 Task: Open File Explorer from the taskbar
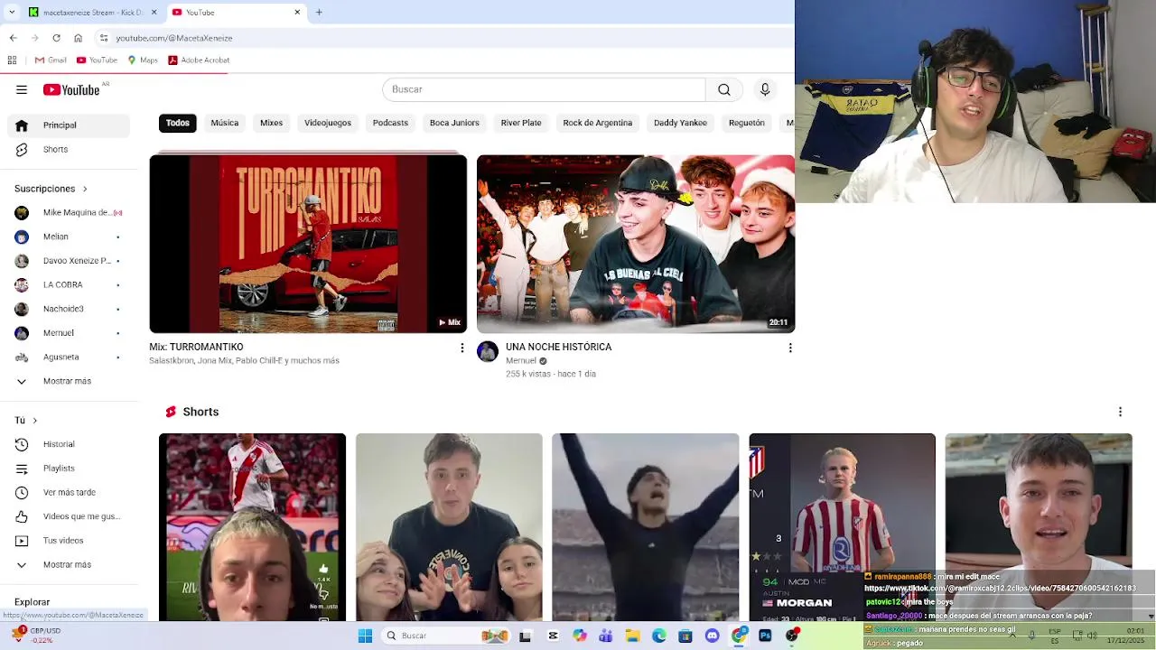click(x=633, y=636)
